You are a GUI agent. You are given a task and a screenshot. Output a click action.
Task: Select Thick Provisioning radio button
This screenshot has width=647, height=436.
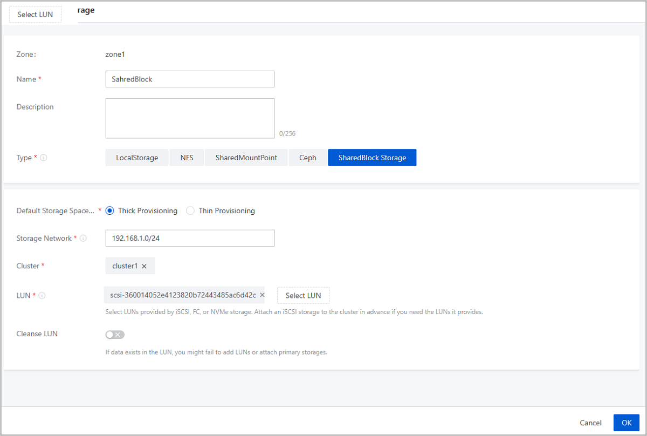[x=109, y=211]
